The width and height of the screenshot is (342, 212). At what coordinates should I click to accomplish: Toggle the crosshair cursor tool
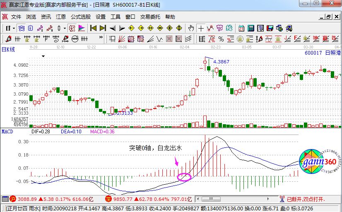[201, 28]
